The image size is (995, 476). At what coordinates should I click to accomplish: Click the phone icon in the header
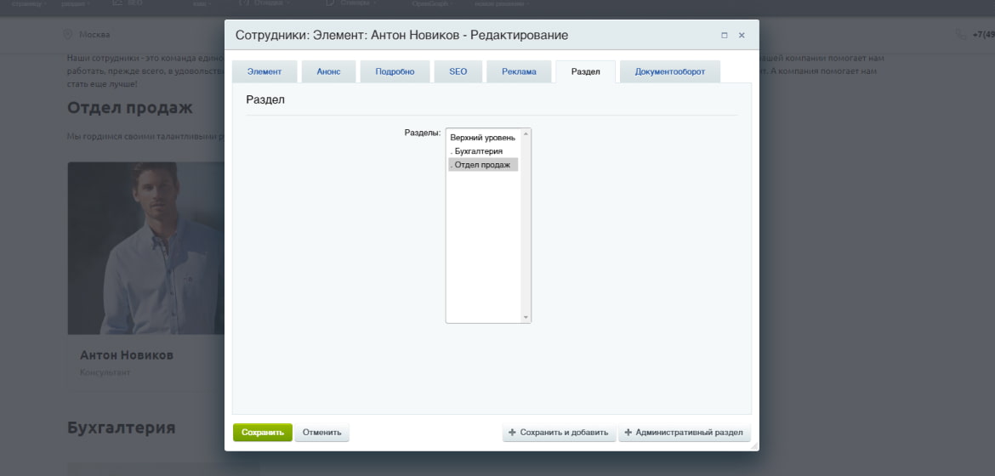pos(961,34)
